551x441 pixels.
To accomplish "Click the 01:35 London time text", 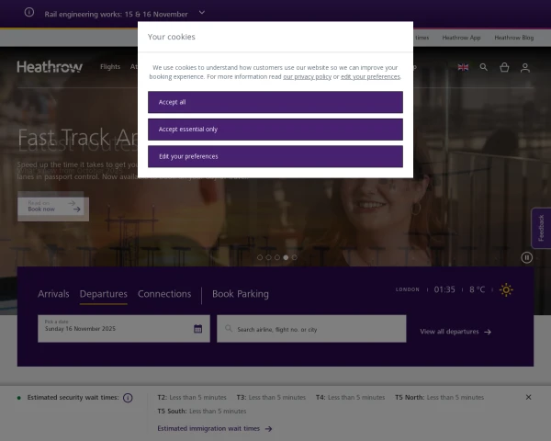I will (x=444, y=289).
